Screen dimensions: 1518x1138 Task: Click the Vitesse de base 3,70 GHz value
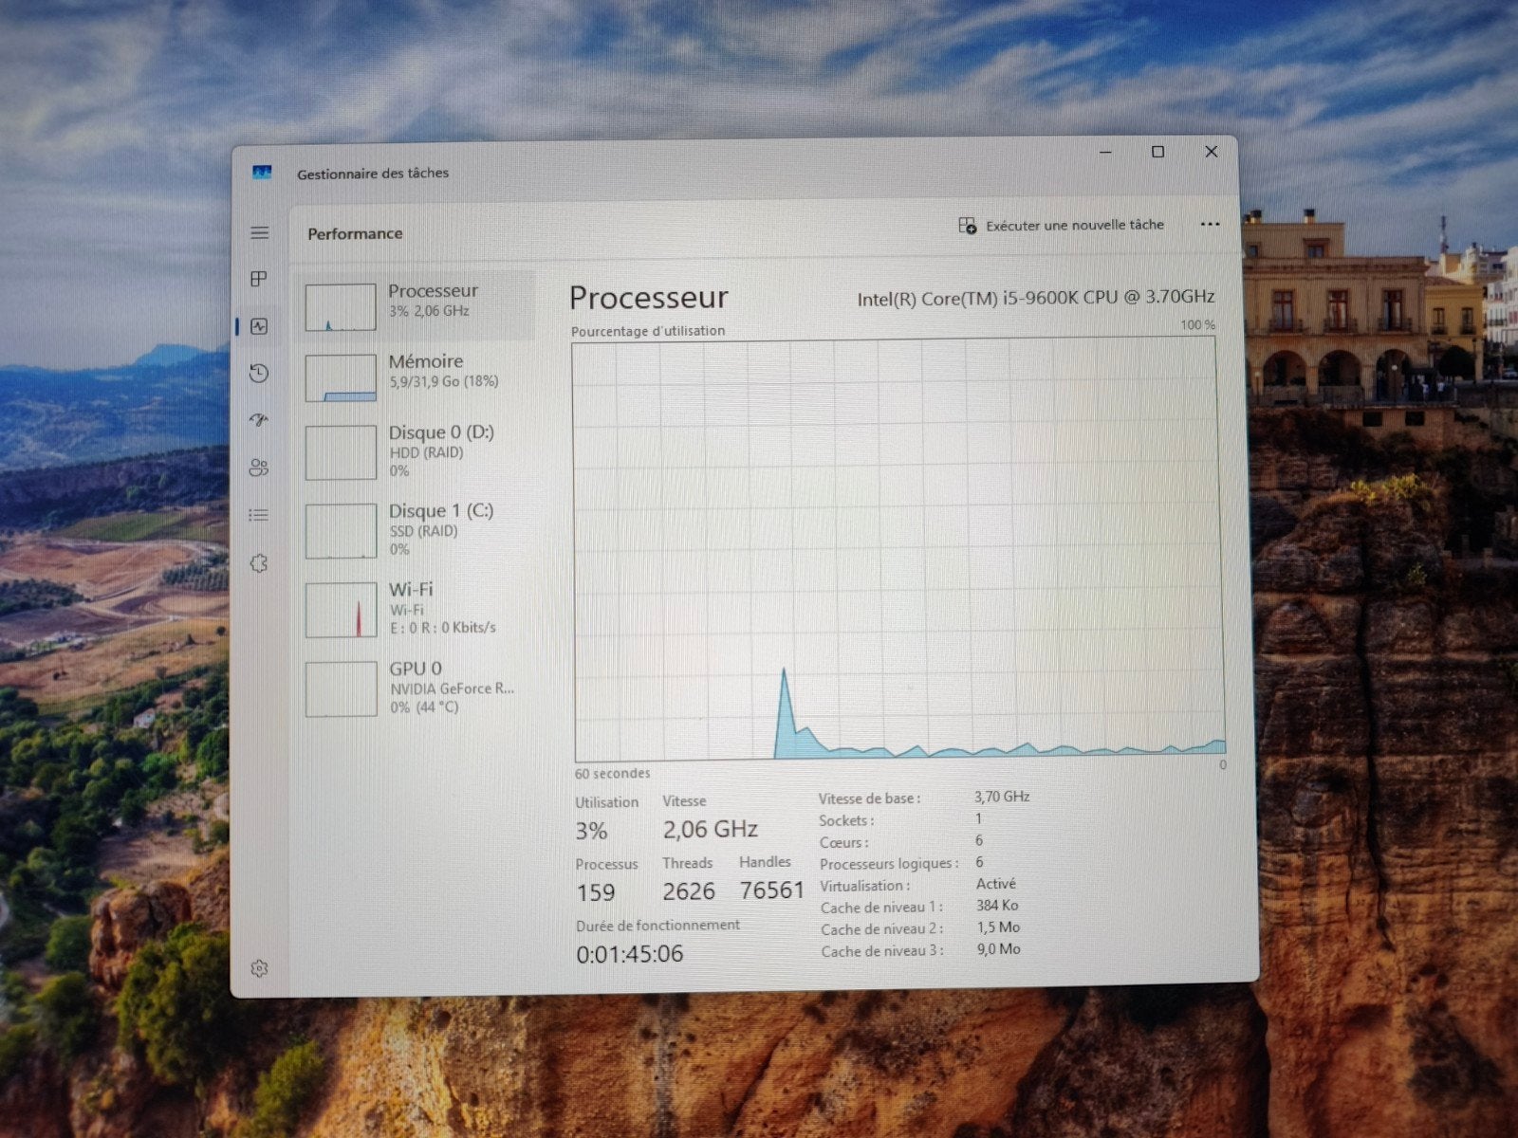pos(1002,797)
